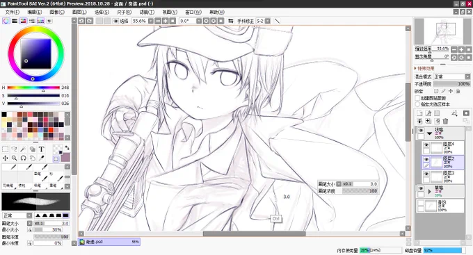Open the brush blending mode dropdown
Viewport: 473px width, 255px height.
tap(29, 215)
